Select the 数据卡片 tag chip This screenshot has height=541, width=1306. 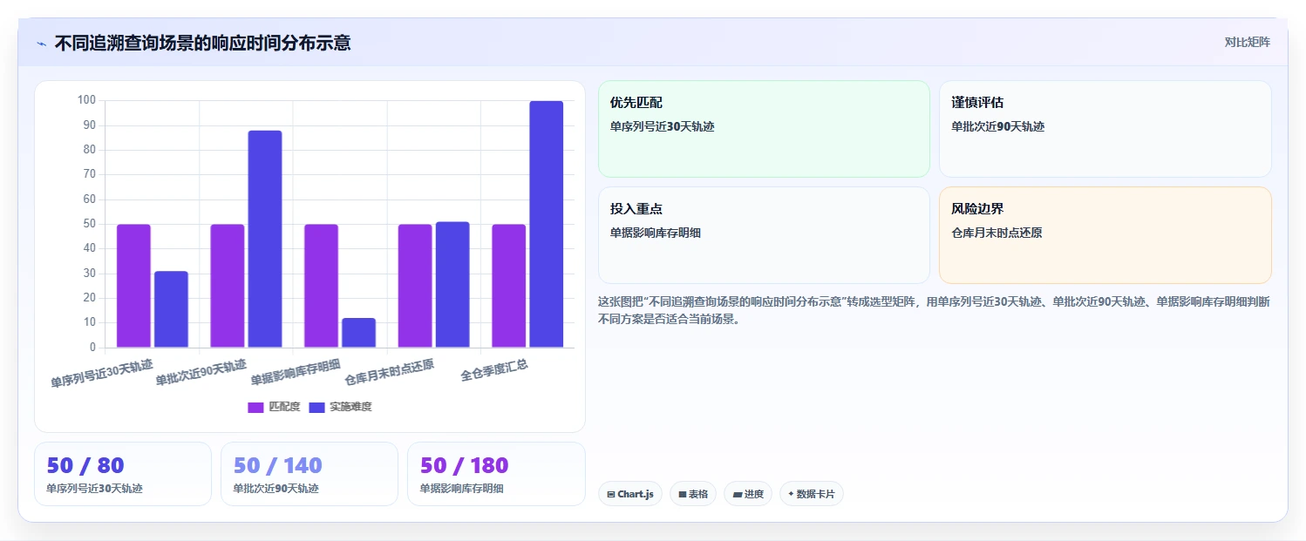tap(812, 494)
